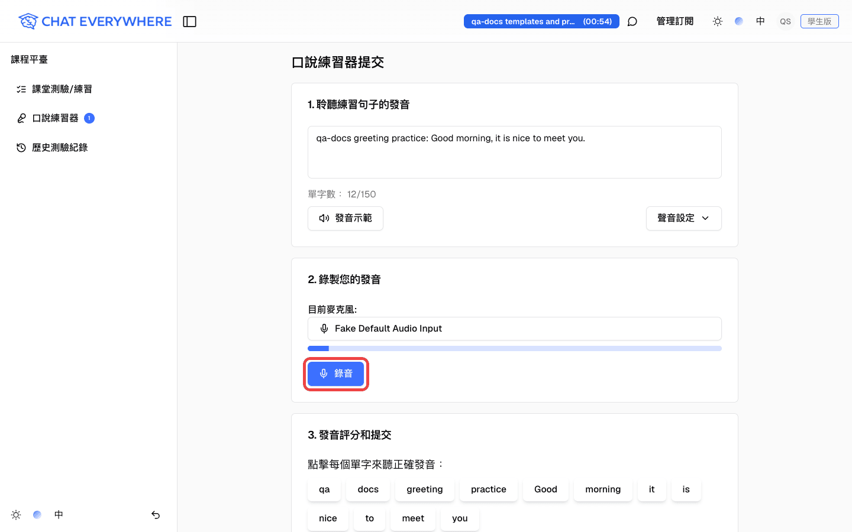Play 發音示範 pronunciation demo
852x532 pixels.
[346, 218]
